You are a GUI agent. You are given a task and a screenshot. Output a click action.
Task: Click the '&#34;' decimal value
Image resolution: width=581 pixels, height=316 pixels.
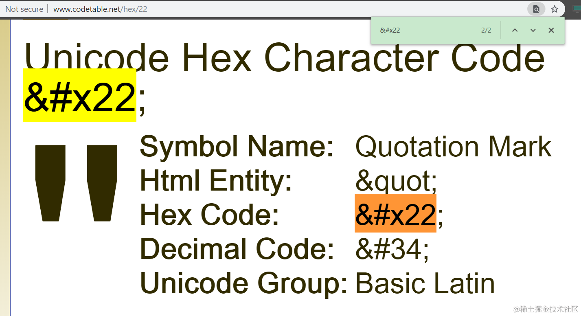pos(392,249)
